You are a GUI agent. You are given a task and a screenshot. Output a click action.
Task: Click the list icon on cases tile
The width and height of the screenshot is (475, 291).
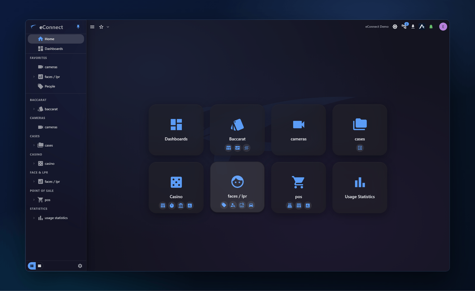click(x=360, y=148)
